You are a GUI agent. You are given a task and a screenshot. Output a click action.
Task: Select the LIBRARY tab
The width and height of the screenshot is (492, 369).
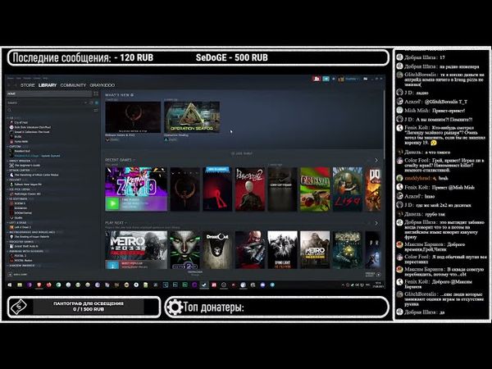tap(48, 85)
